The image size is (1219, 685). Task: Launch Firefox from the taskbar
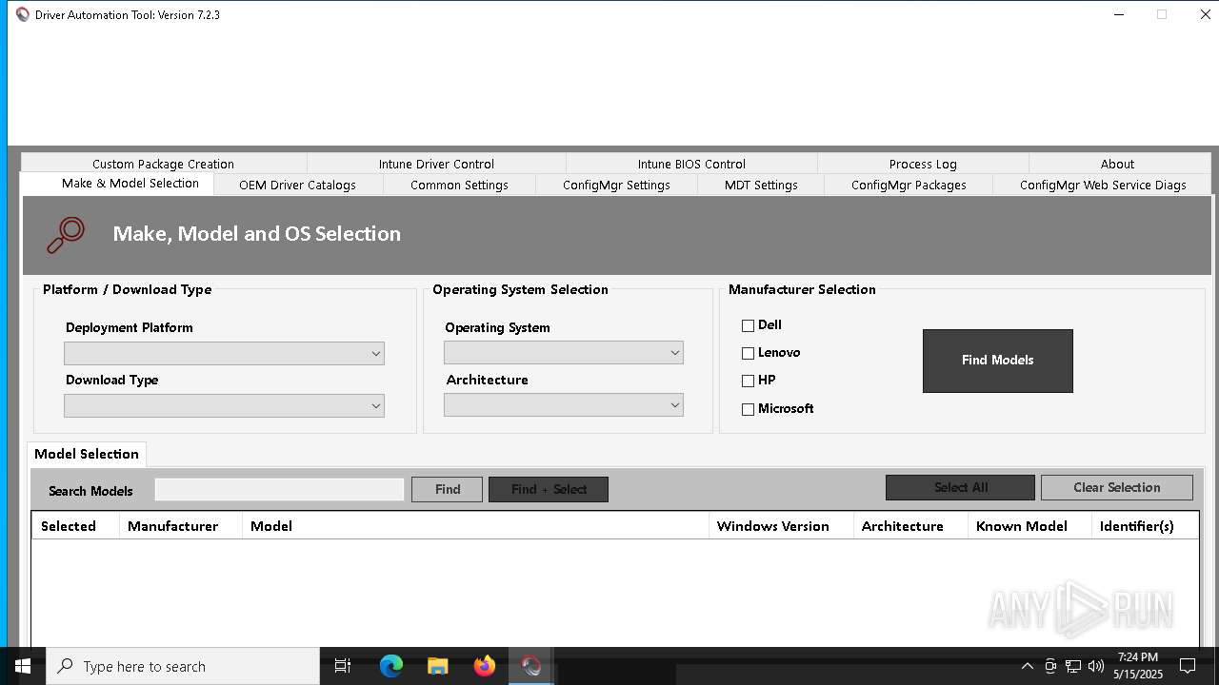coord(485,666)
